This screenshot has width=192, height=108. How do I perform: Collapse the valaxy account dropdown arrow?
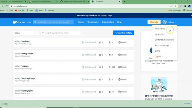[x=175, y=22]
